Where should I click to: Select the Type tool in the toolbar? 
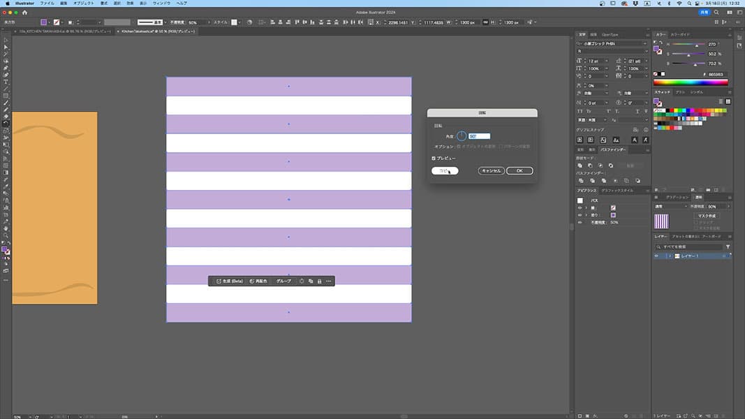(6, 82)
